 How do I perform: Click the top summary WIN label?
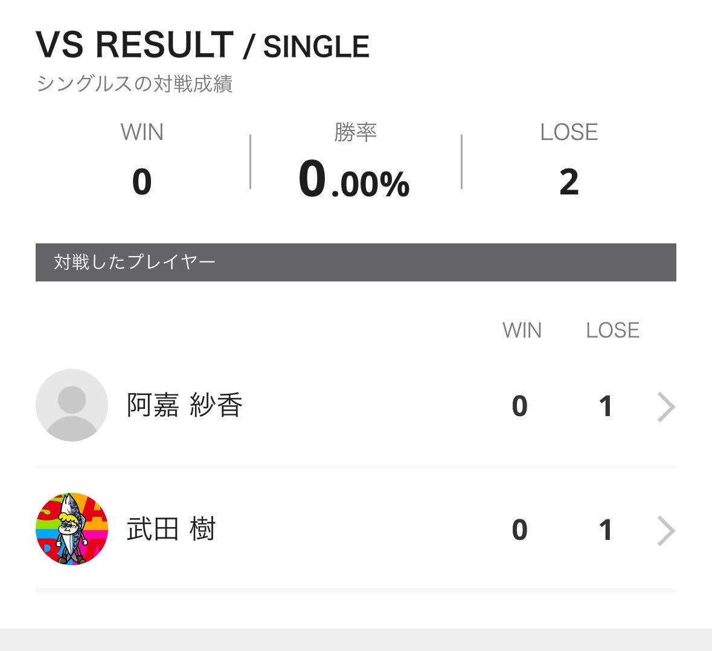coord(142,132)
